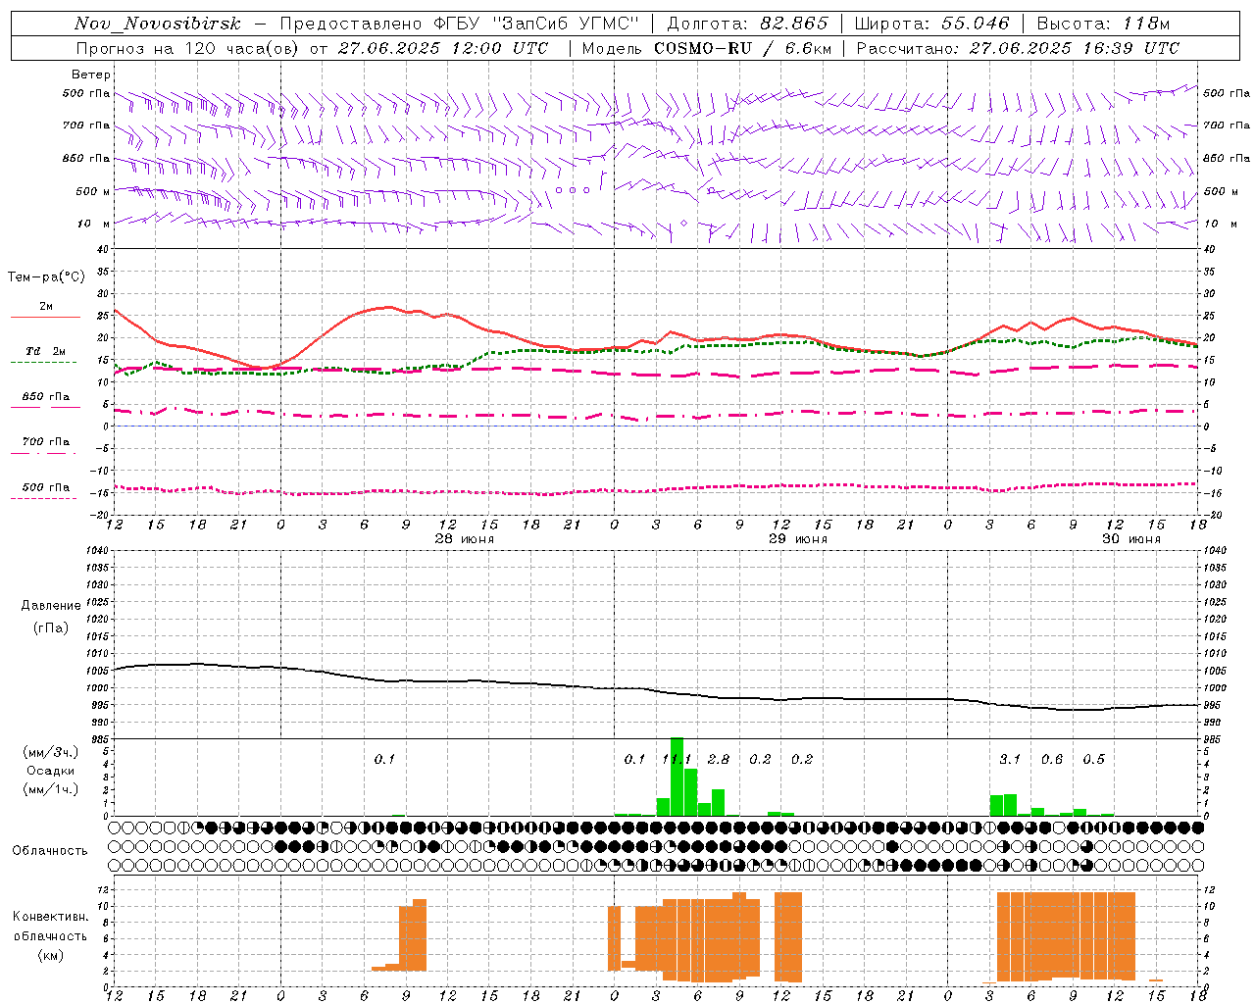Click the "30 июня" date label
This screenshot has width=1255, height=1004.
coord(1131,539)
